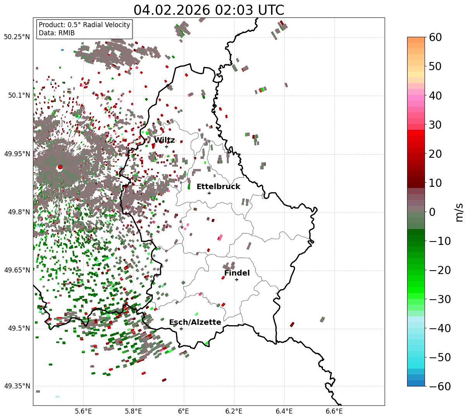Click the 49.8°N latitude tick label
468x419 pixels.
pyautogui.click(x=19, y=212)
